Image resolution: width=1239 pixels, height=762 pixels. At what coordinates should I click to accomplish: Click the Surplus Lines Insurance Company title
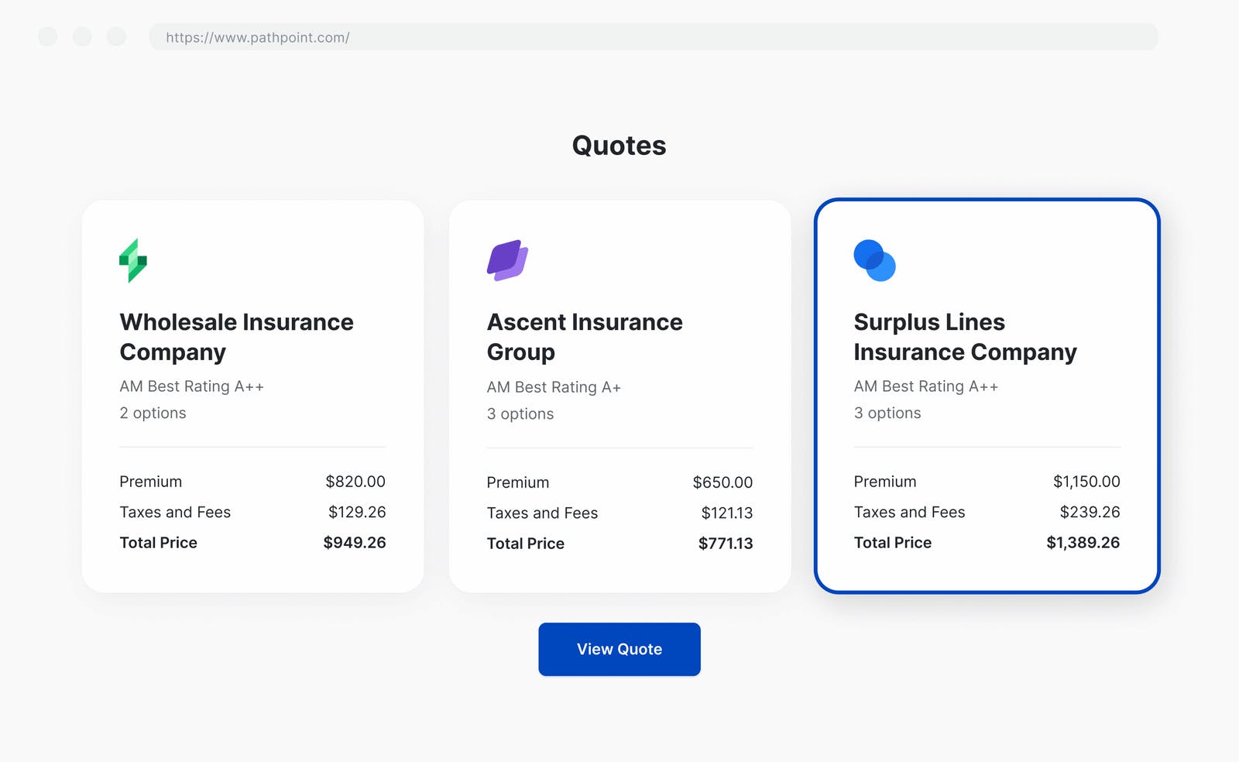tap(965, 337)
